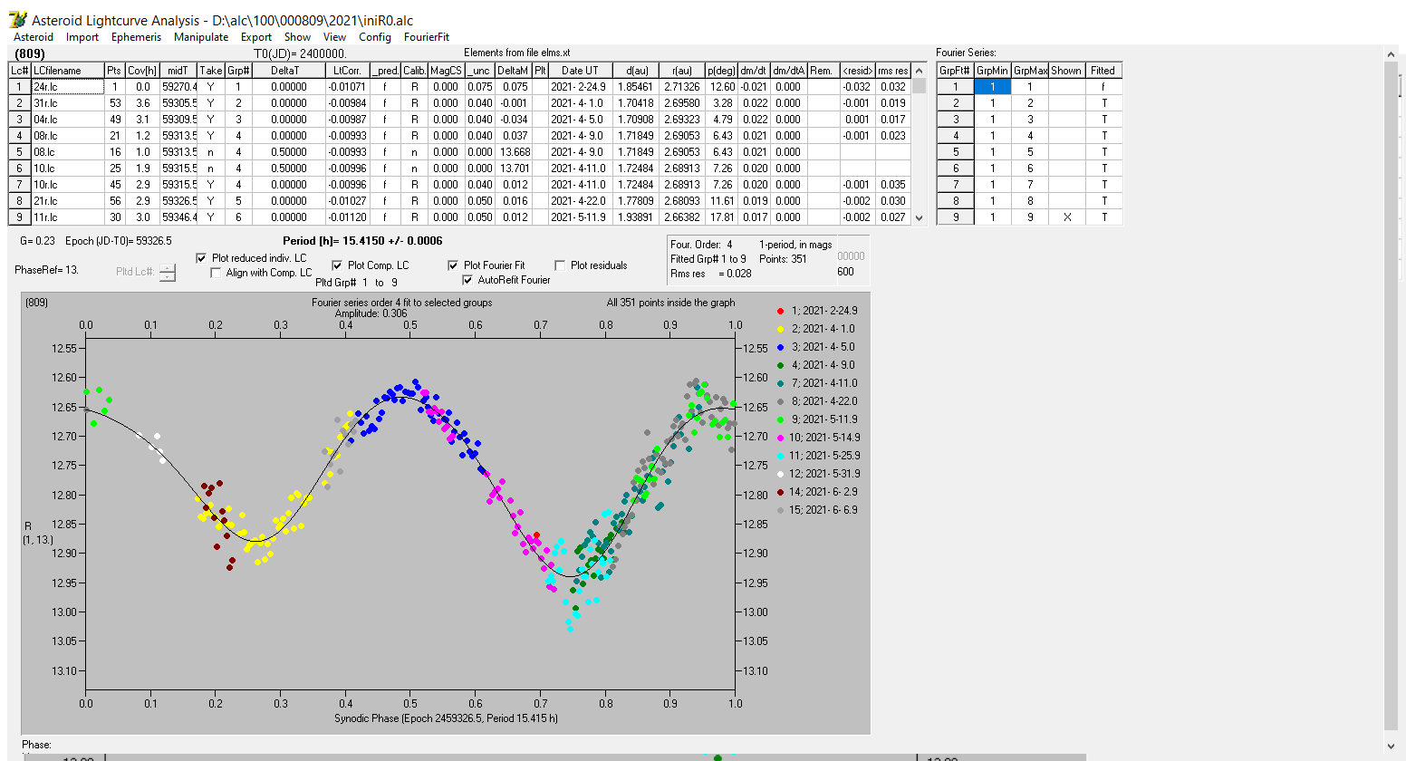This screenshot has width=1406, height=761.
Task: Select Fourier series row number 5
Action: (x=955, y=152)
